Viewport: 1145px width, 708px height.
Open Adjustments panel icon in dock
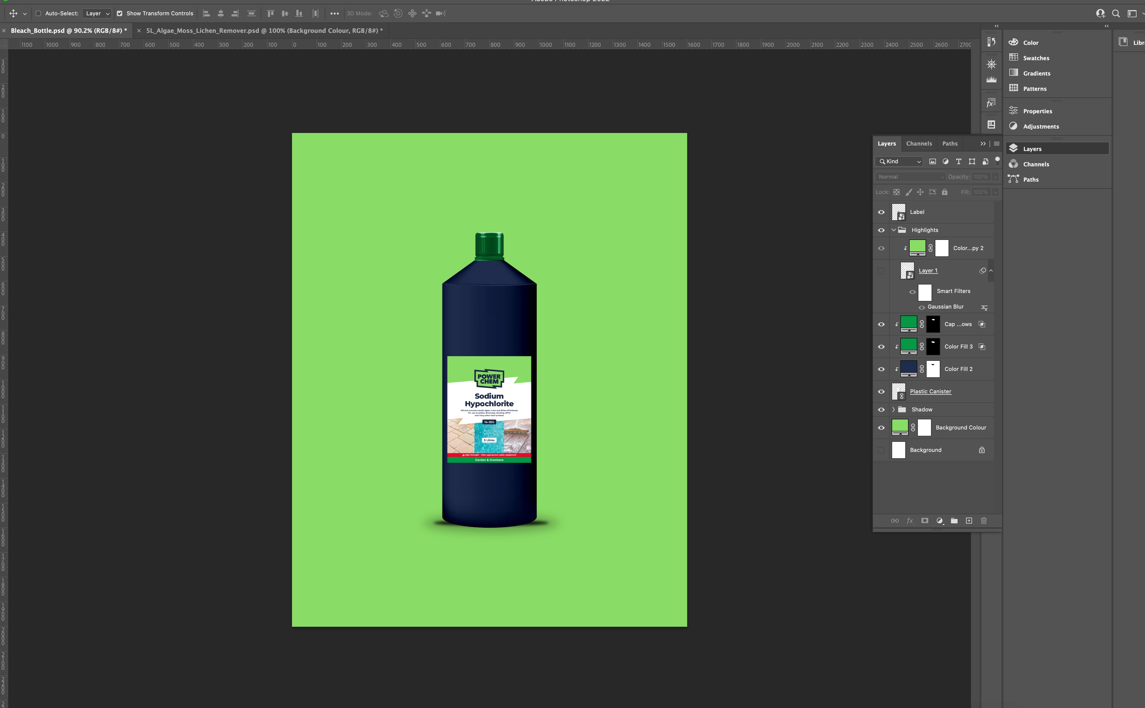tap(1013, 126)
